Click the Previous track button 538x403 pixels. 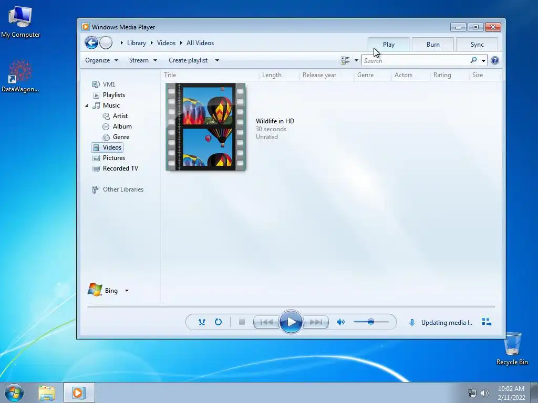[x=266, y=322]
